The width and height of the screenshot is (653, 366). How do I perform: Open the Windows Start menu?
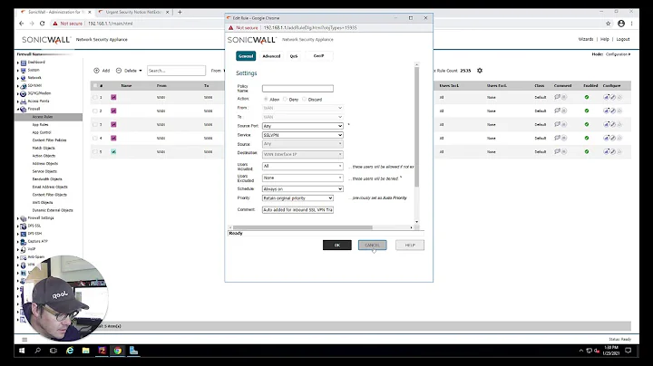(x=22, y=351)
